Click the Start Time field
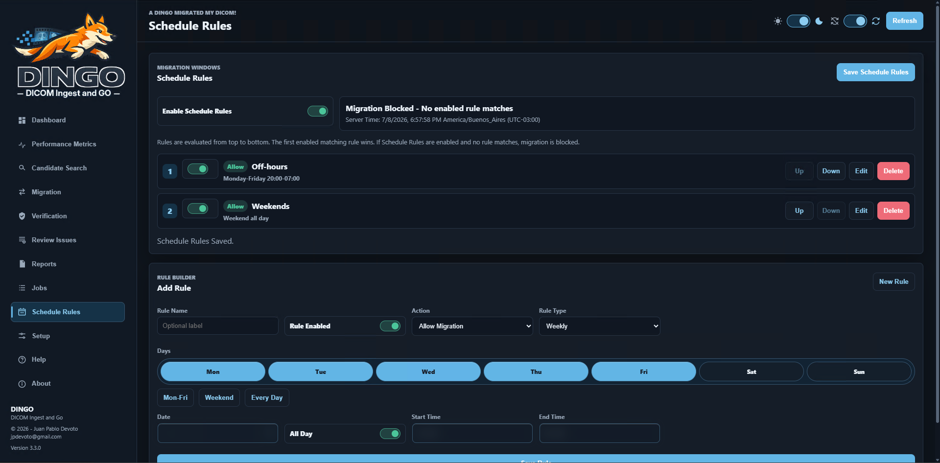 (x=472, y=433)
